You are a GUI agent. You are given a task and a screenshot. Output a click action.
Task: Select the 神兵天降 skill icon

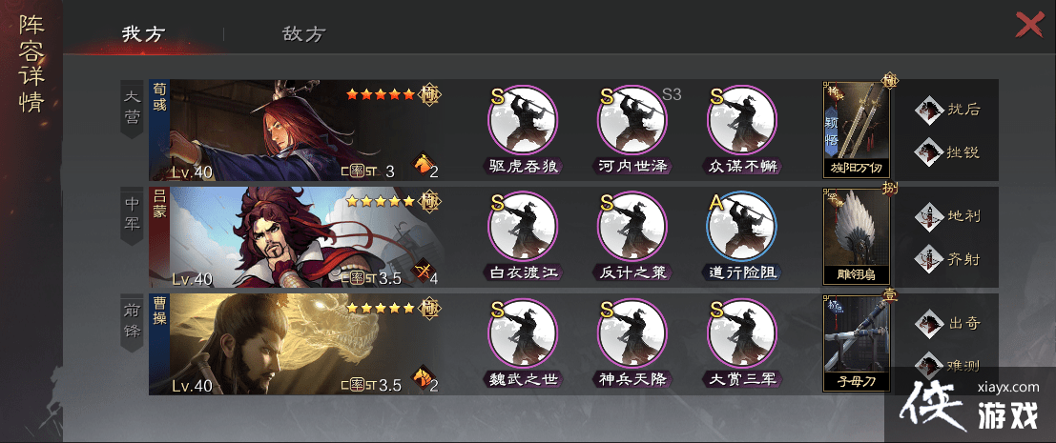point(632,333)
